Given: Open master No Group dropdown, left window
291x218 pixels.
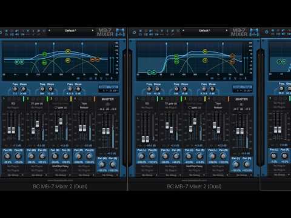Looking at the screenshot, I should (x=107, y=175).
